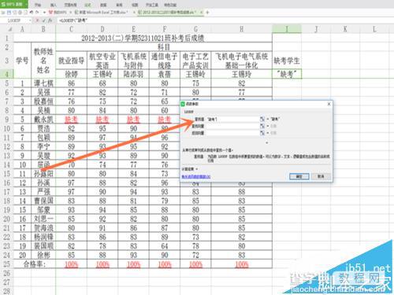
Task: Select row 5 header
Action: [x=6, y=83]
